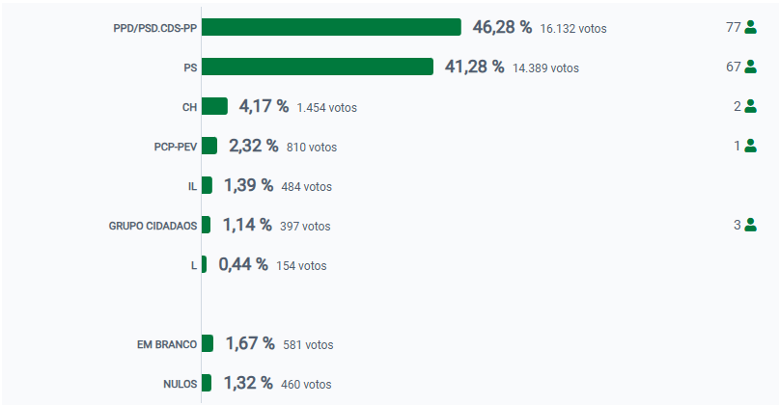Click the person icon beside 77 seats
Viewport: 779px width, 405px height.
(x=750, y=28)
